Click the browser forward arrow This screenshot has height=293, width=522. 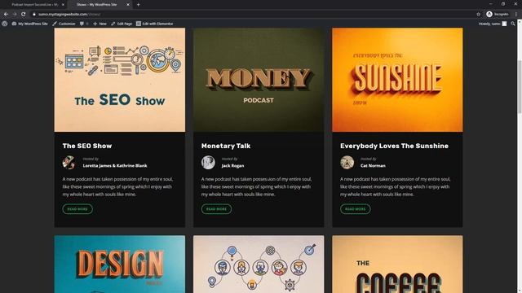15,15
